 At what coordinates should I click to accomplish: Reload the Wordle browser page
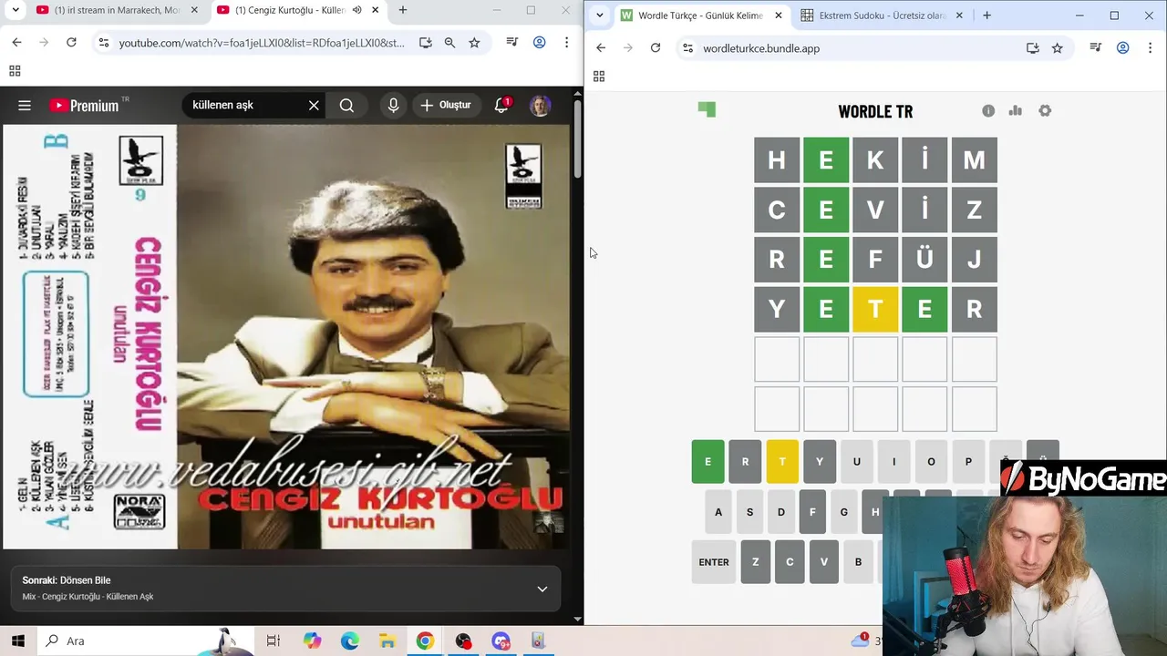coord(655,48)
